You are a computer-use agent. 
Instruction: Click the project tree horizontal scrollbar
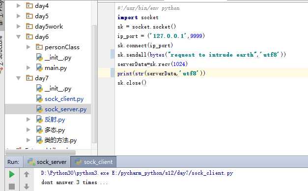click(x=41, y=153)
